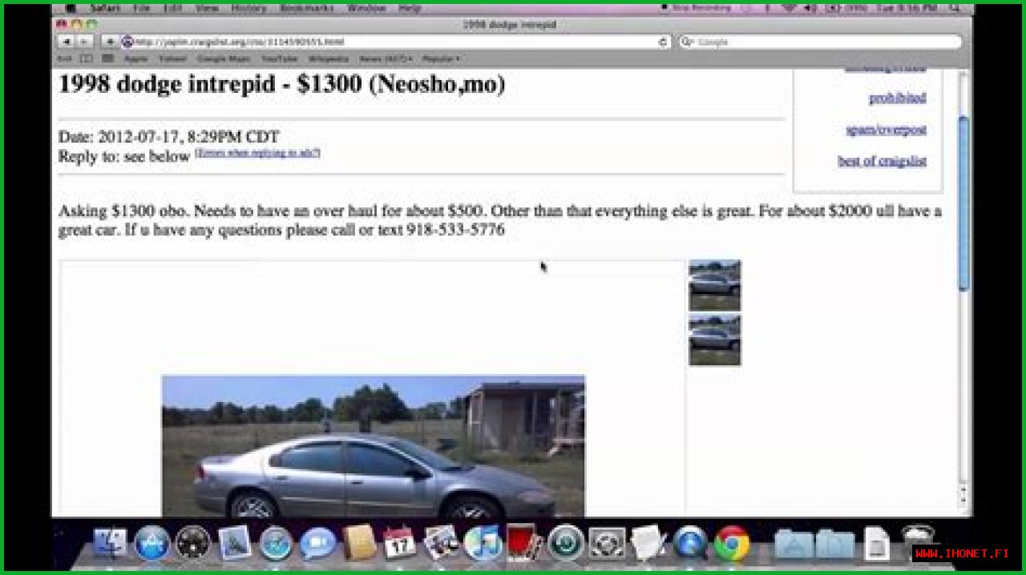Click the 'prohibited' flag link
The image size is (1026, 575).
pyautogui.click(x=897, y=99)
